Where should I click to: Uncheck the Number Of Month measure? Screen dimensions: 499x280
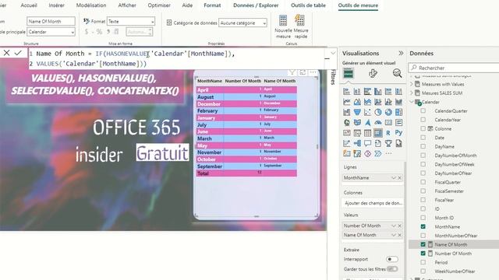point(423,254)
